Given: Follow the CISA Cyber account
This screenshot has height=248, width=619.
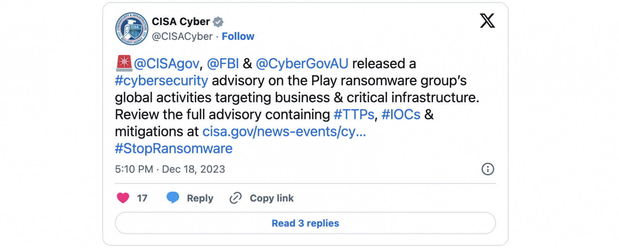Looking at the screenshot, I should (238, 36).
